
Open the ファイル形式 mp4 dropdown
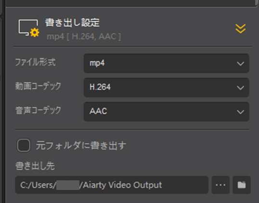click(167, 63)
